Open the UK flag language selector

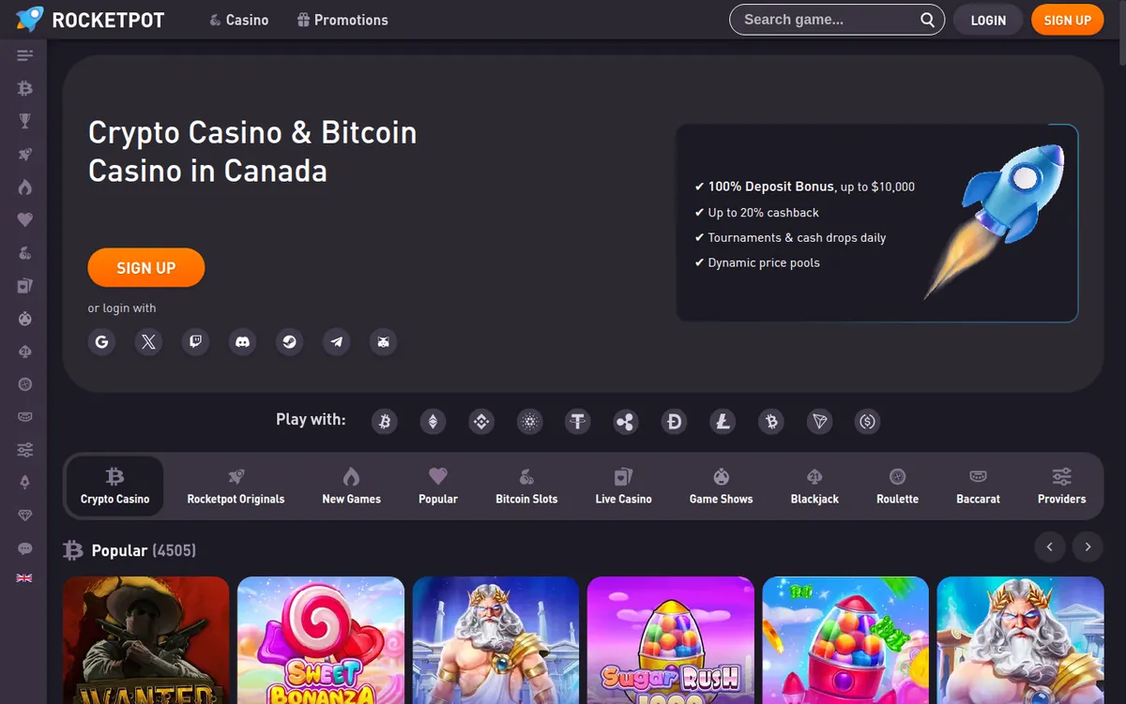click(x=24, y=578)
